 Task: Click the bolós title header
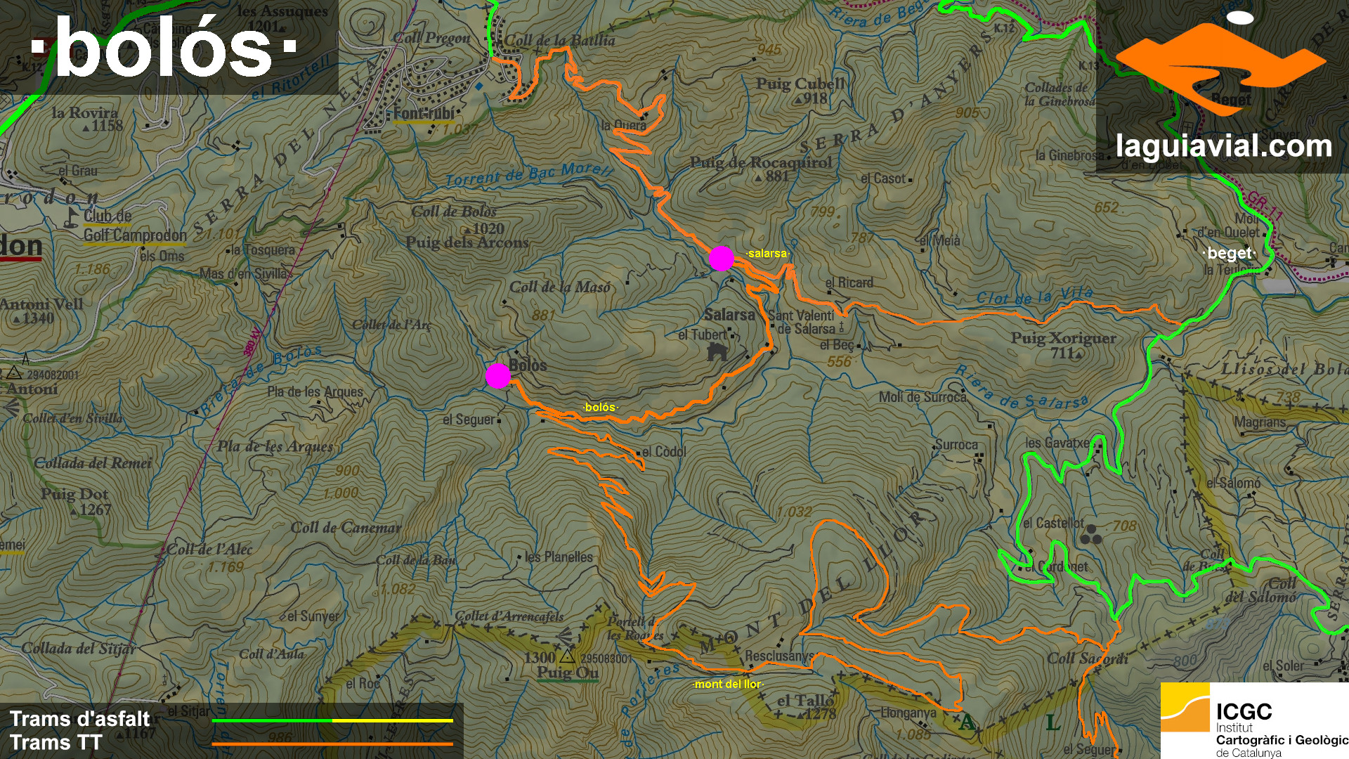[x=164, y=47]
